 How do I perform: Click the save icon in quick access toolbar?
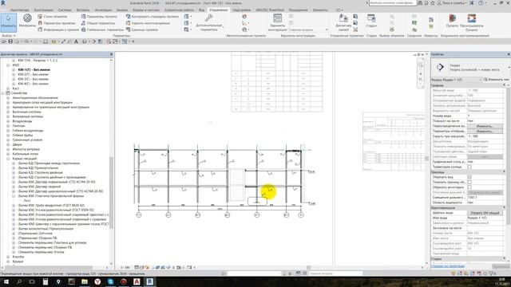(x=10, y=41)
